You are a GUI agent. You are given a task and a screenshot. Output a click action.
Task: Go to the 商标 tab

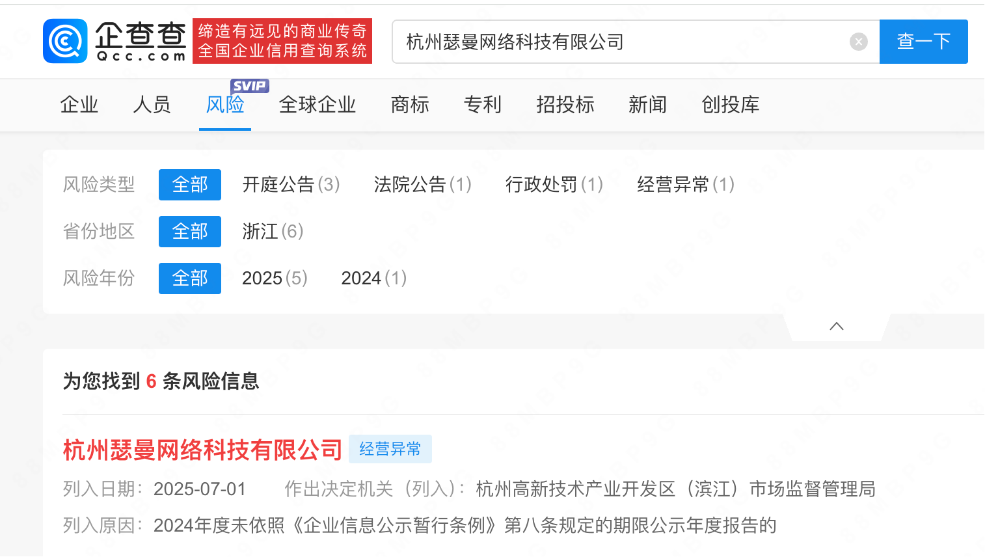coord(410,104)
